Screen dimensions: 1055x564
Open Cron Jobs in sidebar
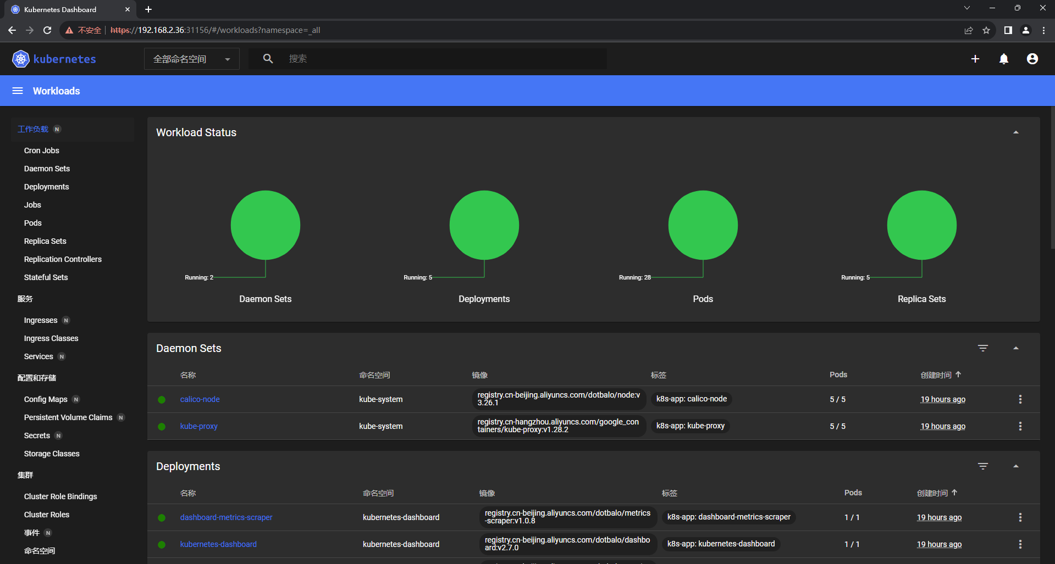tap(42, 150)
